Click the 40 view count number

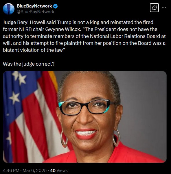[x=53, y=170]
